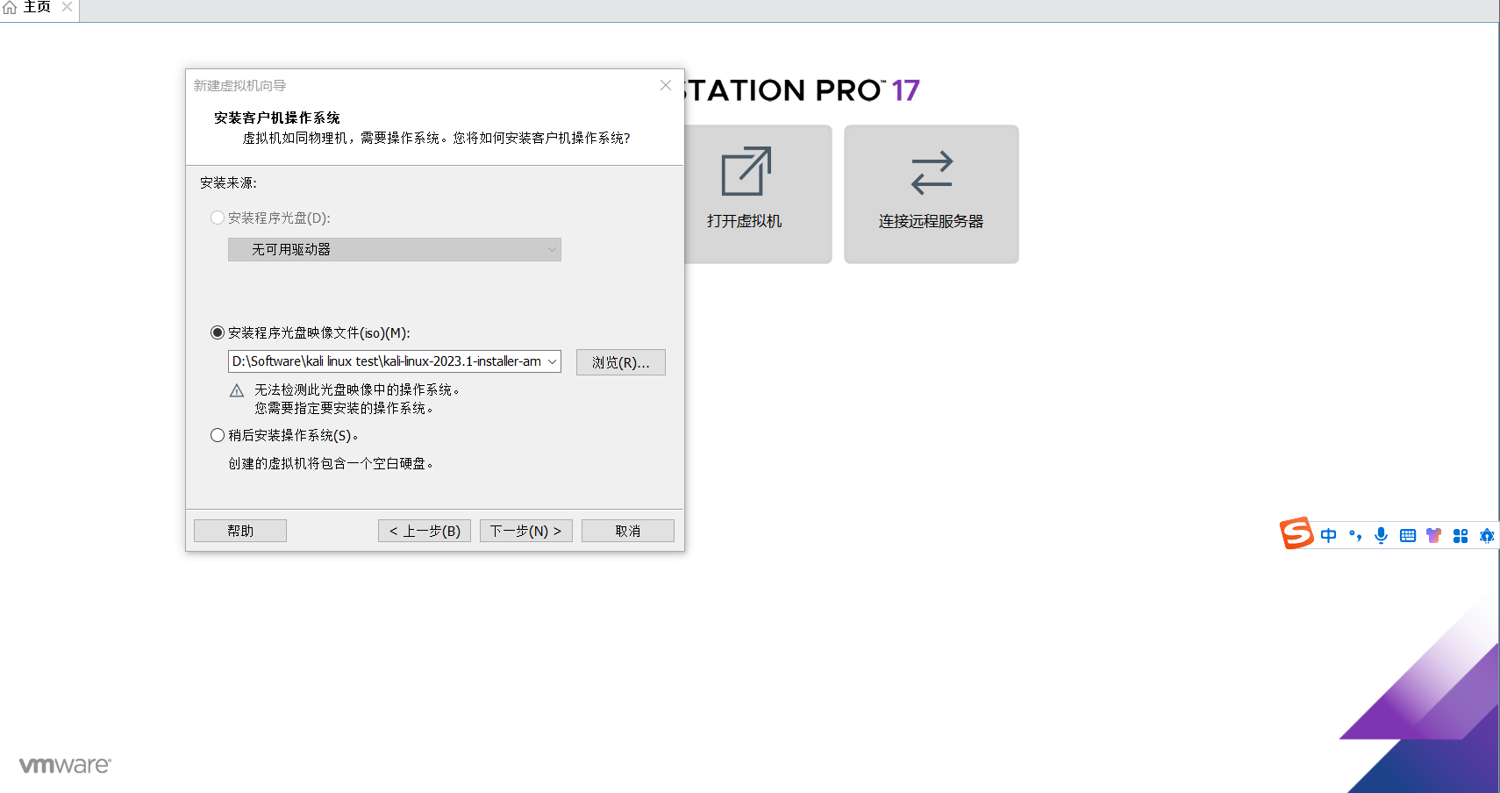Proceed with 下一步(N) button
1500x793 pixels.
[x=525, y=531]
